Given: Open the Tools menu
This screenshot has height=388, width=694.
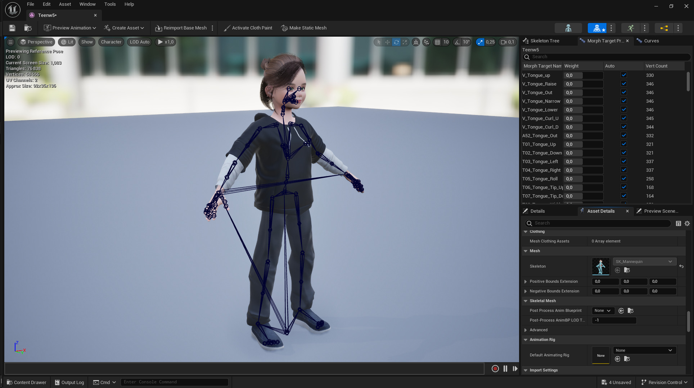Looking at the screenshot, I should coord(110,4).
